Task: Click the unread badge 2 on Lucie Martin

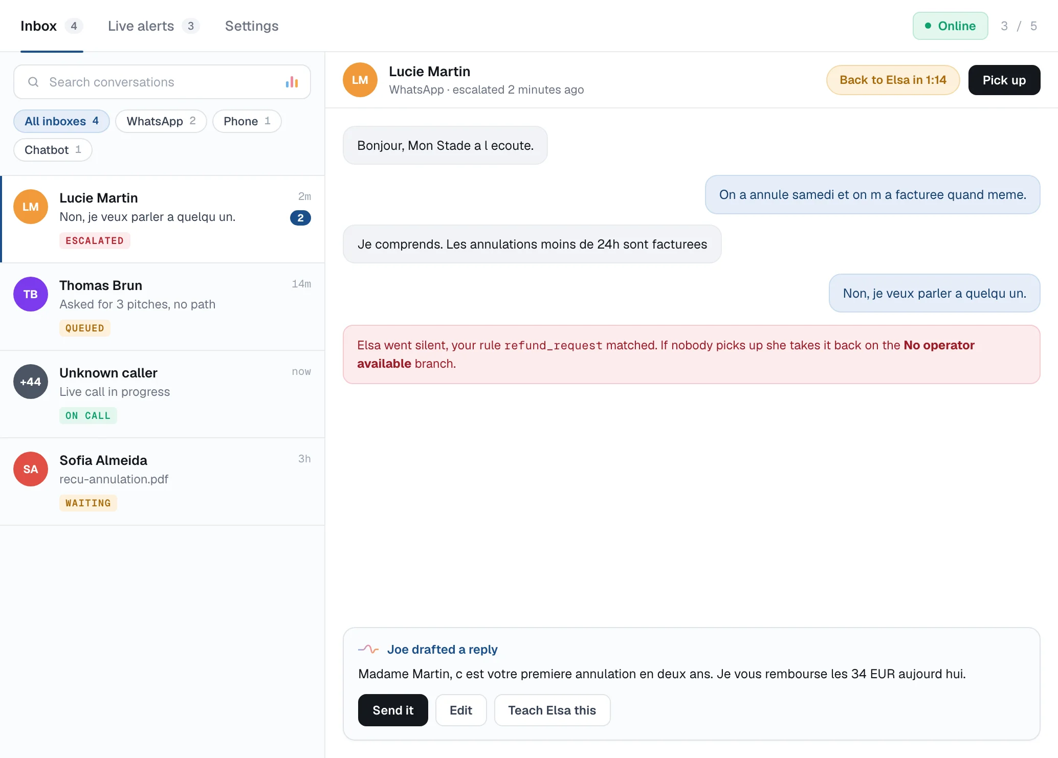Action: coord(300,218)
